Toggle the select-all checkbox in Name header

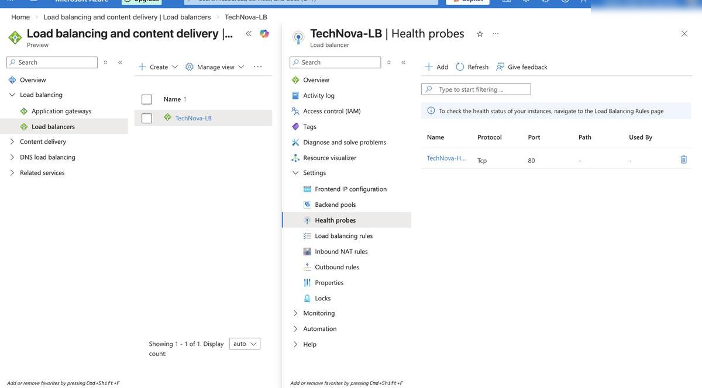pyautogui.click(x=147, y=99)
